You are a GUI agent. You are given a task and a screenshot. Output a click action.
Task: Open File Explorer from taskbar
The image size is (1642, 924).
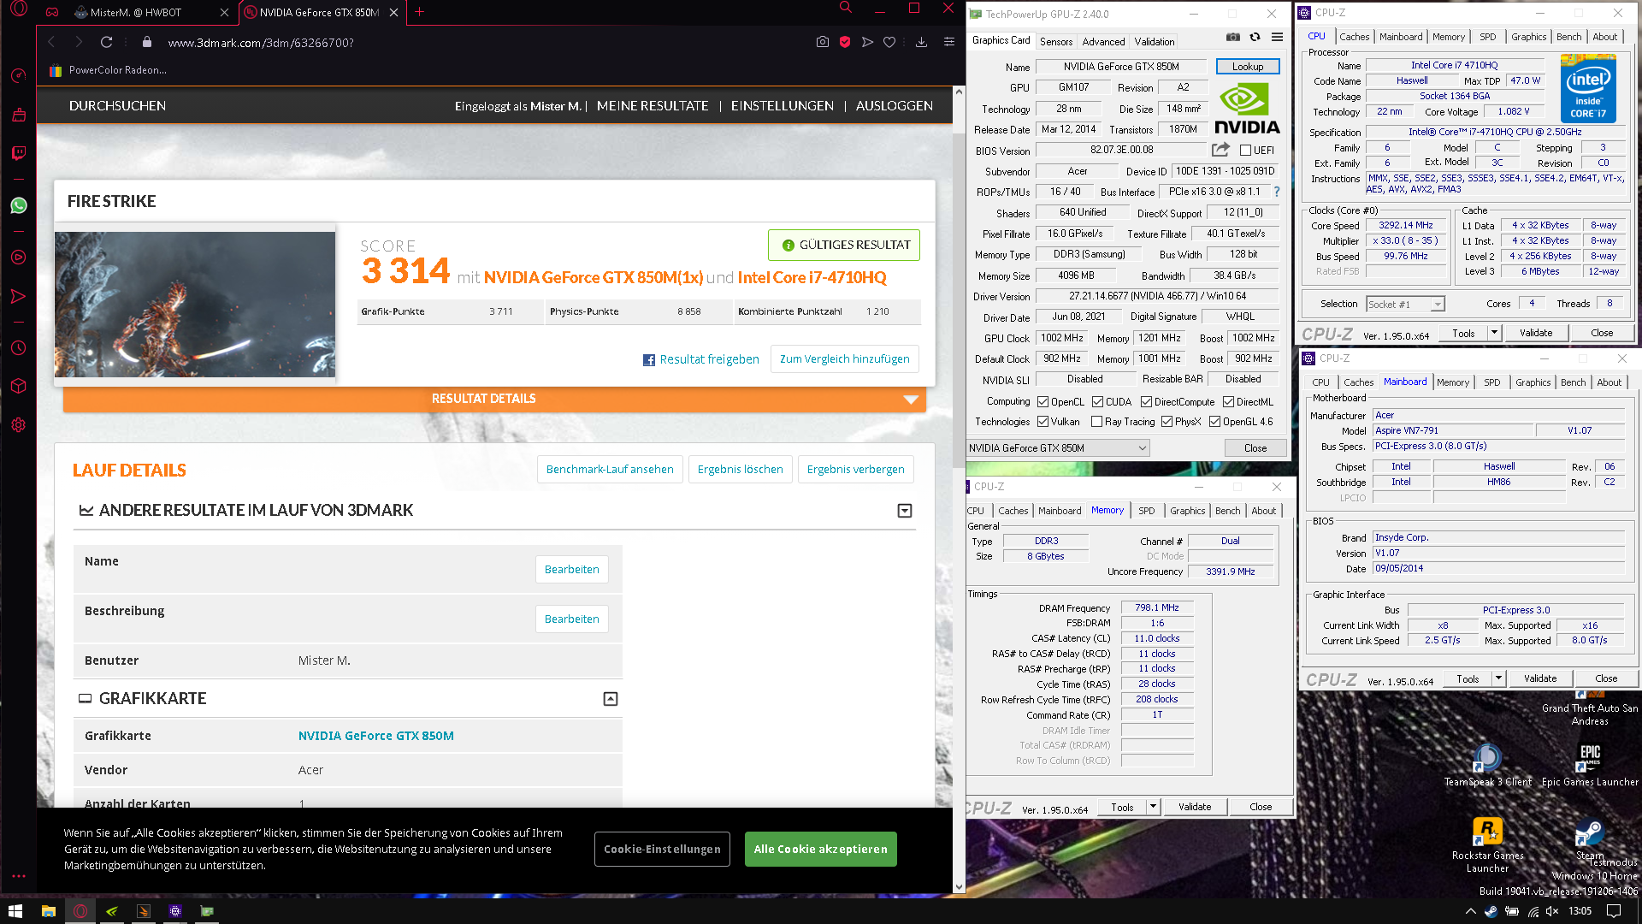click(48, 911)
